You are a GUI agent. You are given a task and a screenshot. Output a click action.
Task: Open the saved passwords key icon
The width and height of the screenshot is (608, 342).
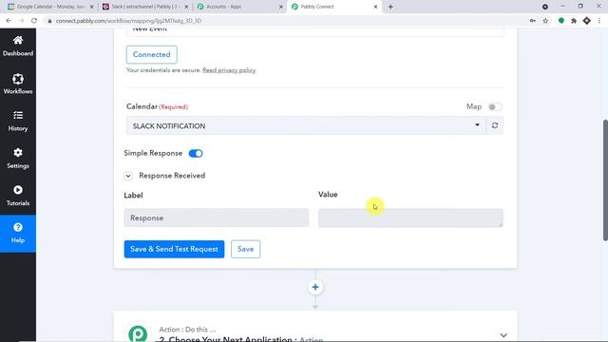[x=533, y=21]
